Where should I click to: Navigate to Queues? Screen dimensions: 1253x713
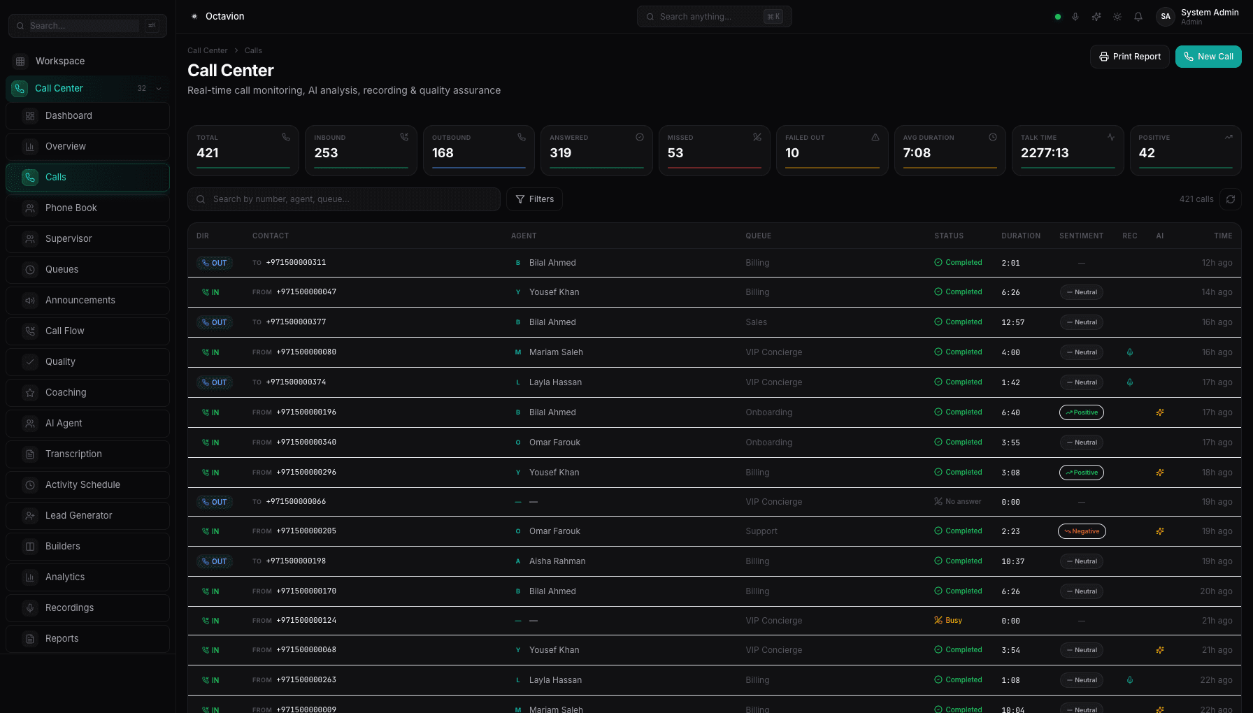click(x=87, y=270)
